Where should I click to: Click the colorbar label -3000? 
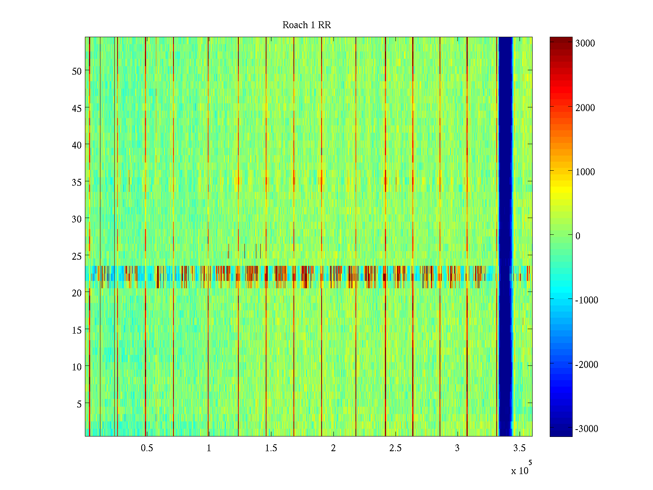click(586, 429)
